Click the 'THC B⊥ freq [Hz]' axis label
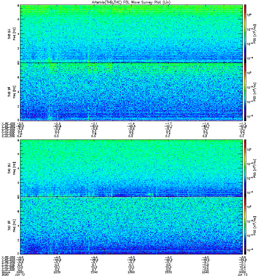Image resolution: width=259 pixels, height=277 pixels. pyautogui.click(x=12, y=168)
